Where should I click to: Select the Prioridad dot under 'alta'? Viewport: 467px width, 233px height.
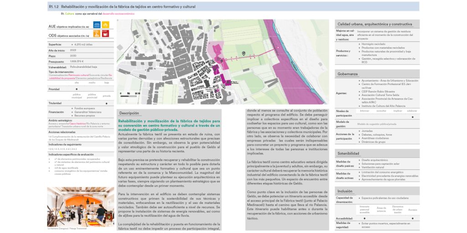[76, 89]
